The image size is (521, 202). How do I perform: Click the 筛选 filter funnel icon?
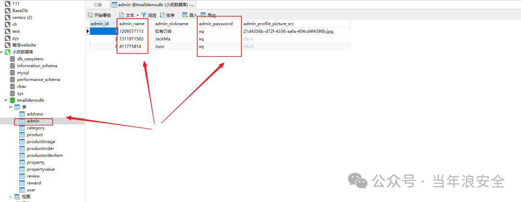tap(144, 15)
